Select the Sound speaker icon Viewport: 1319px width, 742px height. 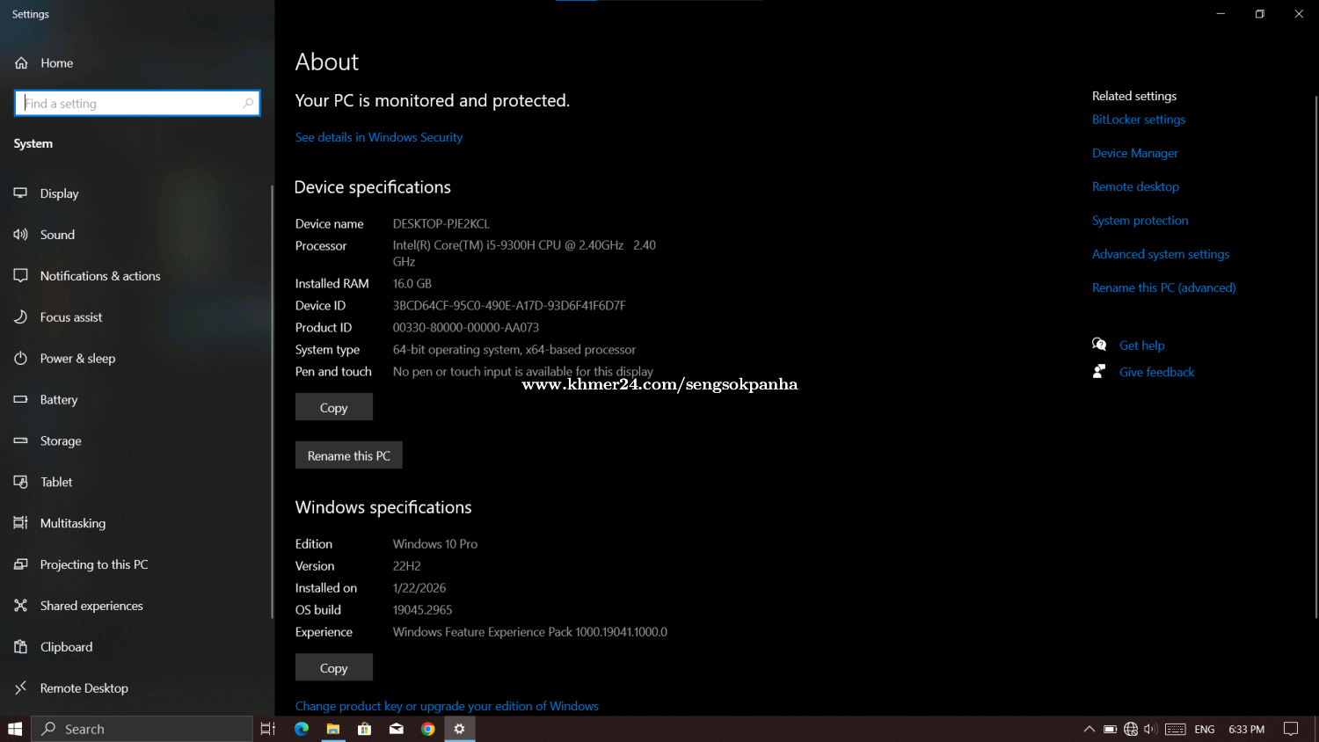pyautogui.click(x=21, y=235)
